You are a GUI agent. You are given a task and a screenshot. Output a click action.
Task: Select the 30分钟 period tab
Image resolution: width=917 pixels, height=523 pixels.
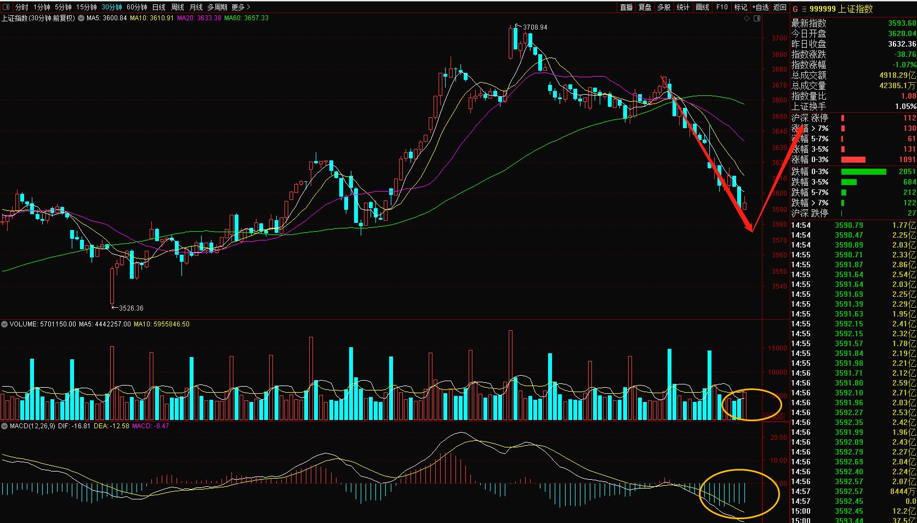[x=112, y=7]
